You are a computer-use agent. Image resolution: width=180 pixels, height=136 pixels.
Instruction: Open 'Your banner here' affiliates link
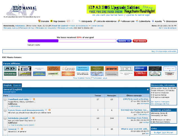[81, 78]
